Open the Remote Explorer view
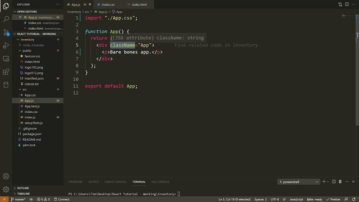Viewport: 359px width, 202px height. tap(6, 58)
